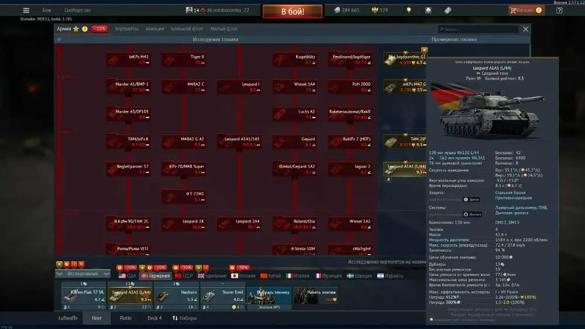Switch to the Вертолеты tab

[126, 29]
